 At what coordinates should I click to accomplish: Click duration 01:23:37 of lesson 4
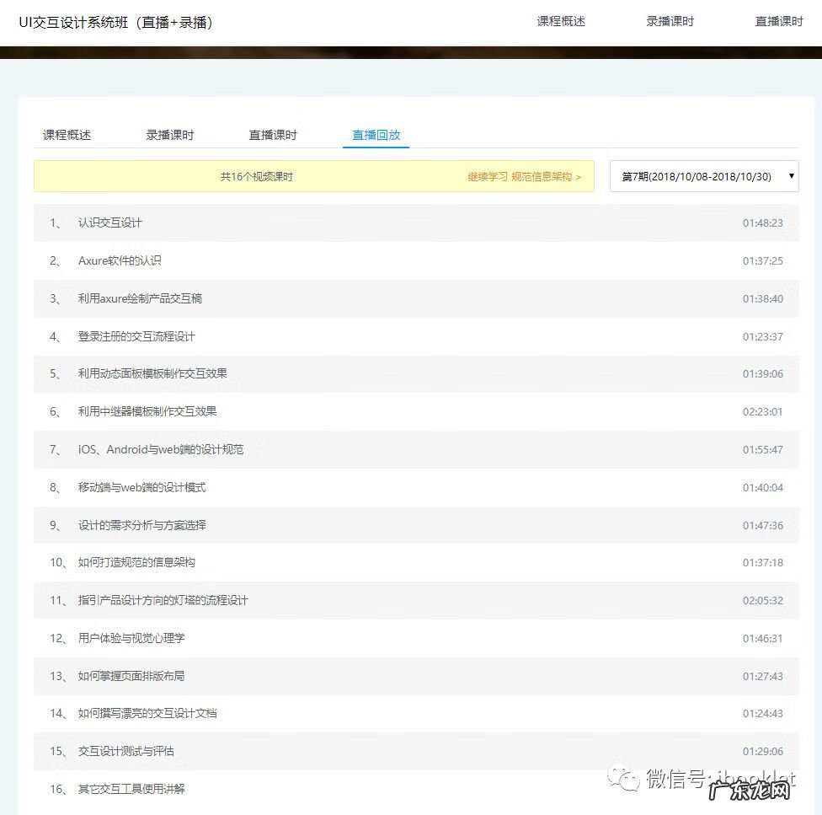click(x=763, y=336)
